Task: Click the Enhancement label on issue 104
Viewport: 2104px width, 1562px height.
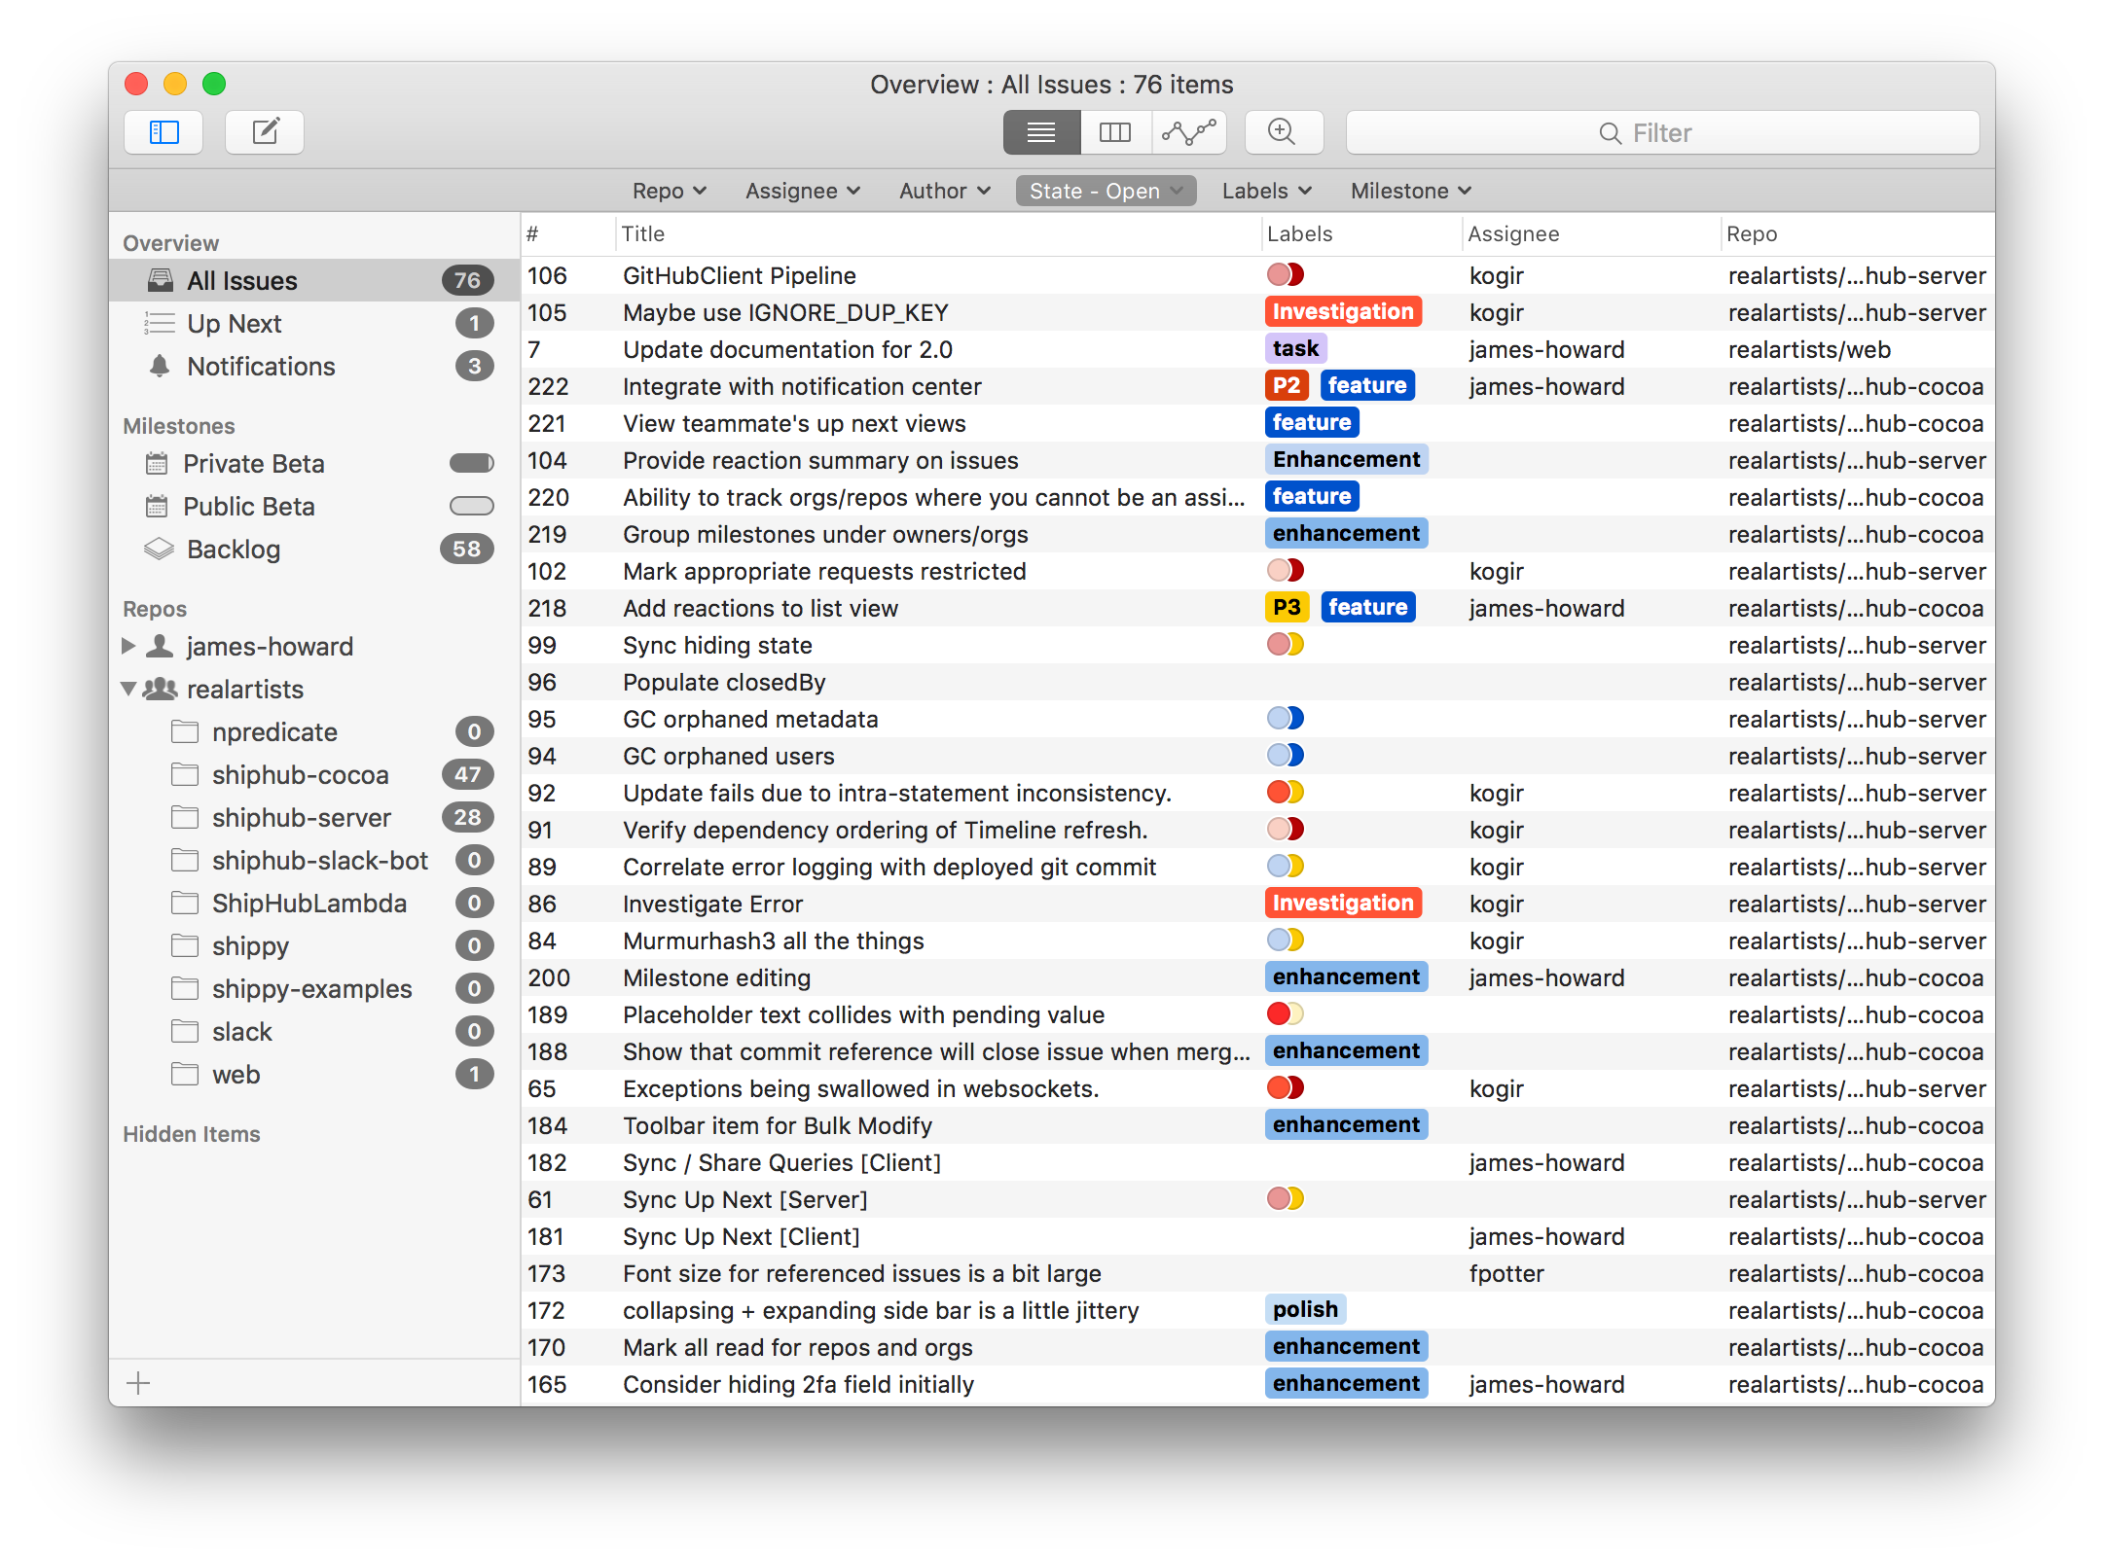Action: (1346, 459)
